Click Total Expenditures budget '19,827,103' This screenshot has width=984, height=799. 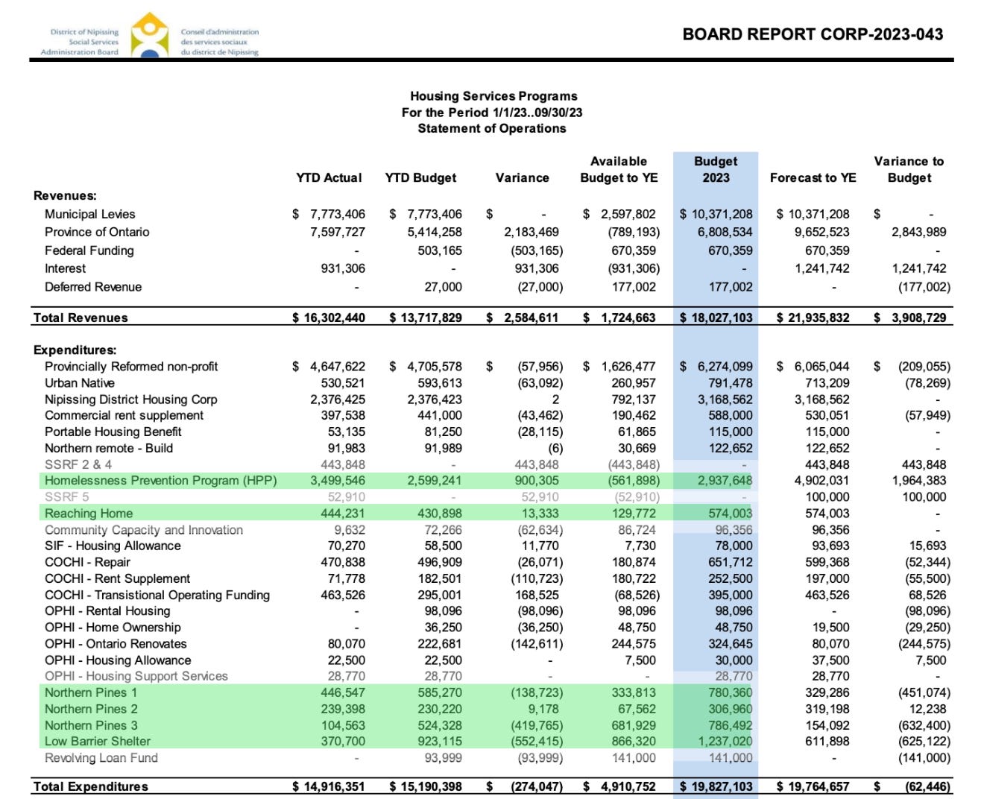(x=716, y=786)
